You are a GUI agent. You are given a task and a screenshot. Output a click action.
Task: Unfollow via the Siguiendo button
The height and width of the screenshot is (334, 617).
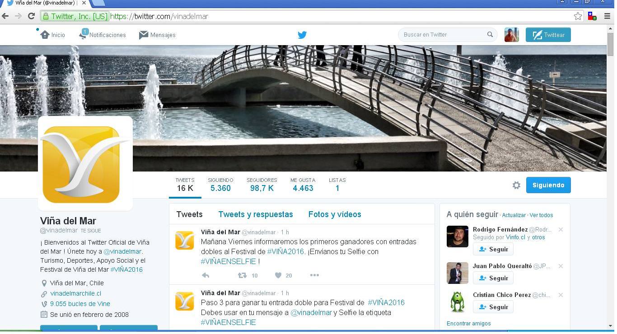point(548,185)
